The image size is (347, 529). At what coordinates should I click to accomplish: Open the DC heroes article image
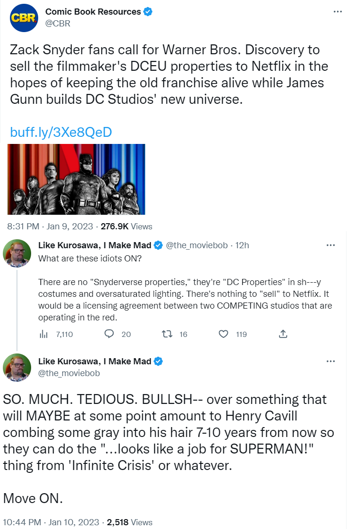76,179
